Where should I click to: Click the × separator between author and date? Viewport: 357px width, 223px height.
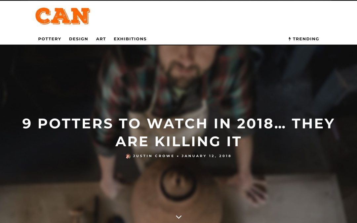click(178, 156)
